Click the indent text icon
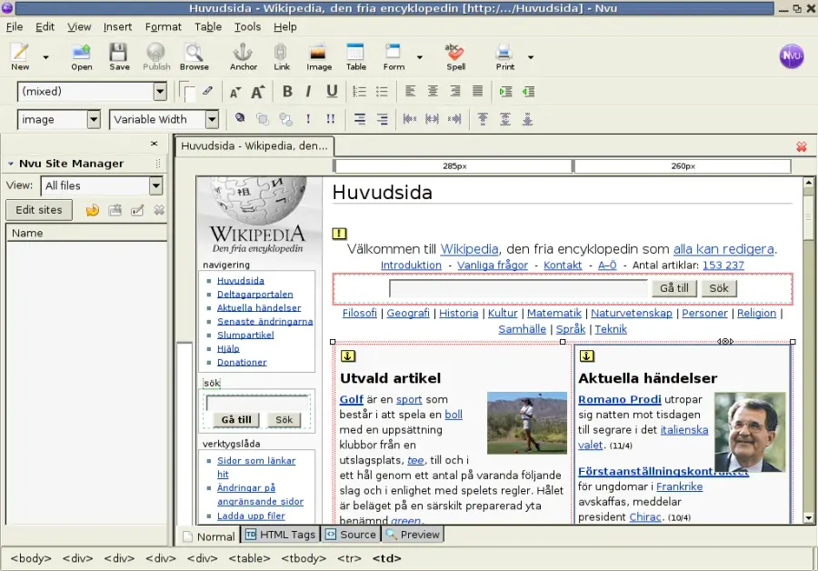The height and width of the screenshot is (571, 818). pos(505,92)
